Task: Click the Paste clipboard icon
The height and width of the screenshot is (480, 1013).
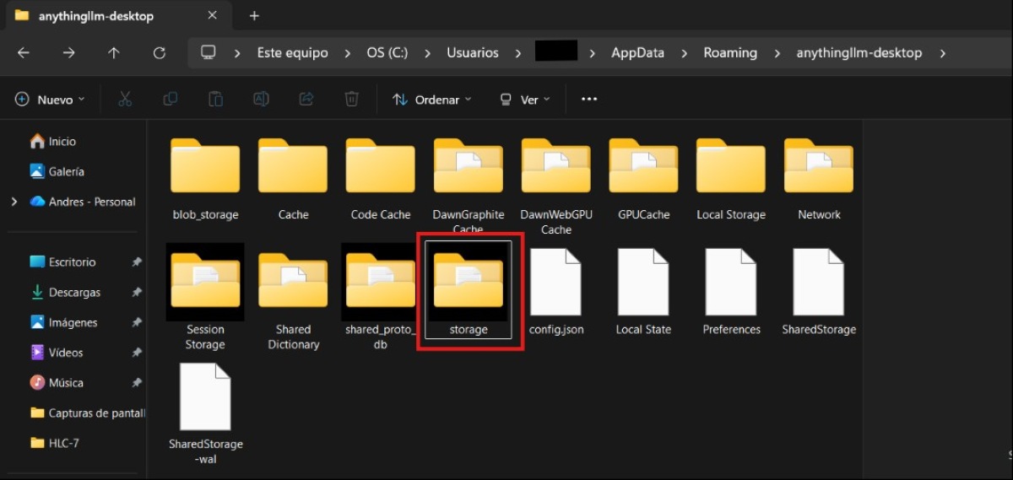Action: tap(216, 100)
